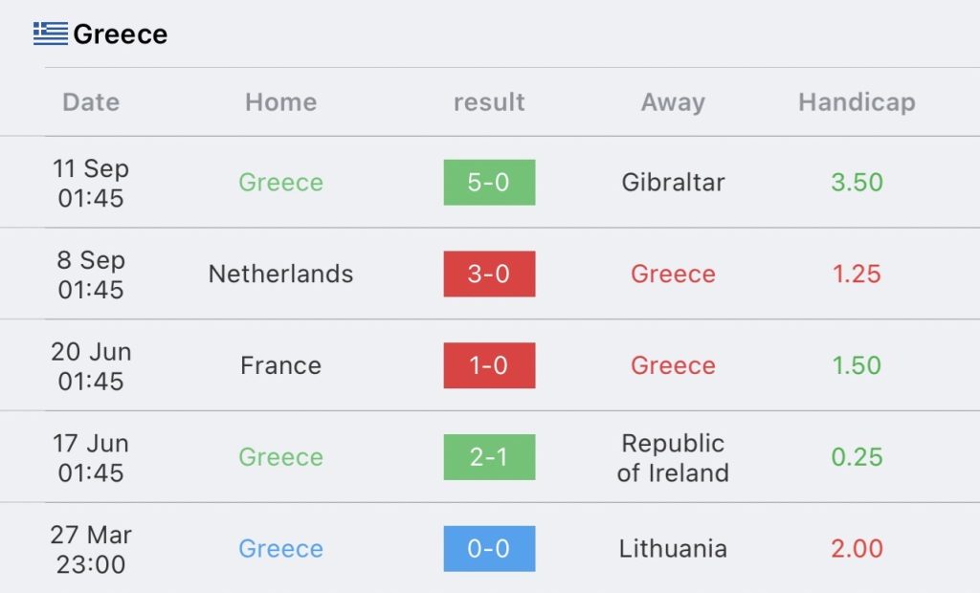Image resolution: width=980 pixels, height=593 pixels.
Task: Open the green 2-1 result badge
Action: tap(489, 457)
